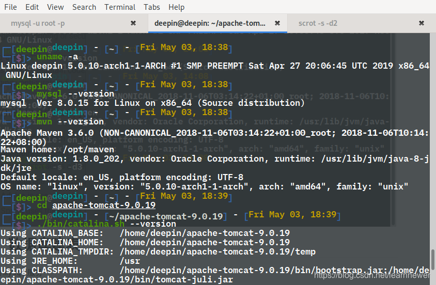This screenshot has height=285, width=436.
Task: Close the 'scrot -s -d2' tab
Action: point(422,23)
